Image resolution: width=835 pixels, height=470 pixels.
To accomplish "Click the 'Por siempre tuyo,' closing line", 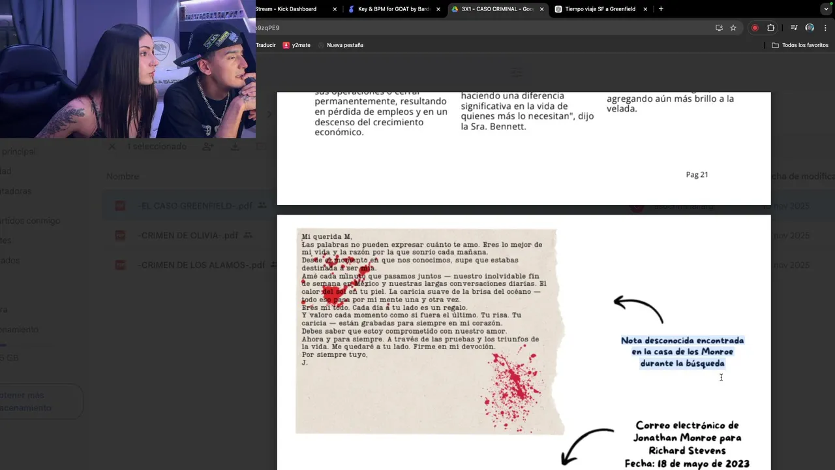I will pyautogui.click(x=335, y=354).
